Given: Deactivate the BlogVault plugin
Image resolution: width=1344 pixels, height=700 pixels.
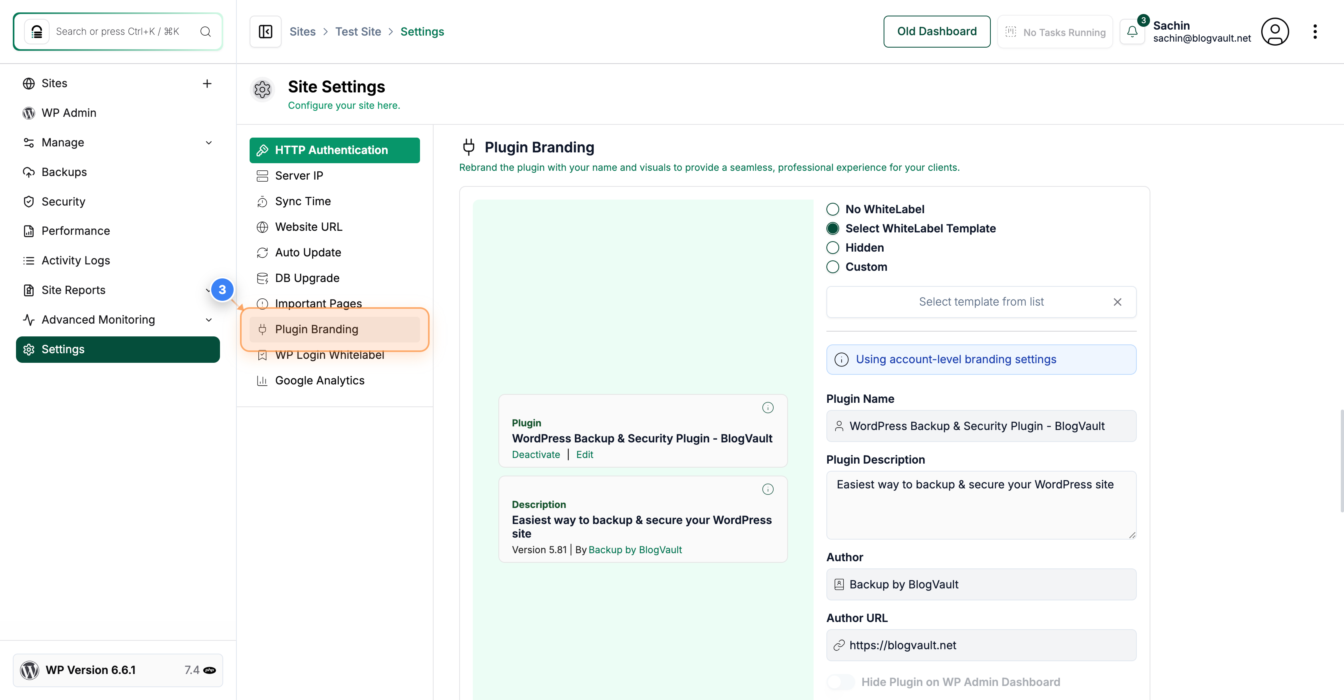Looking at the screenshot, I should [536, 454].
